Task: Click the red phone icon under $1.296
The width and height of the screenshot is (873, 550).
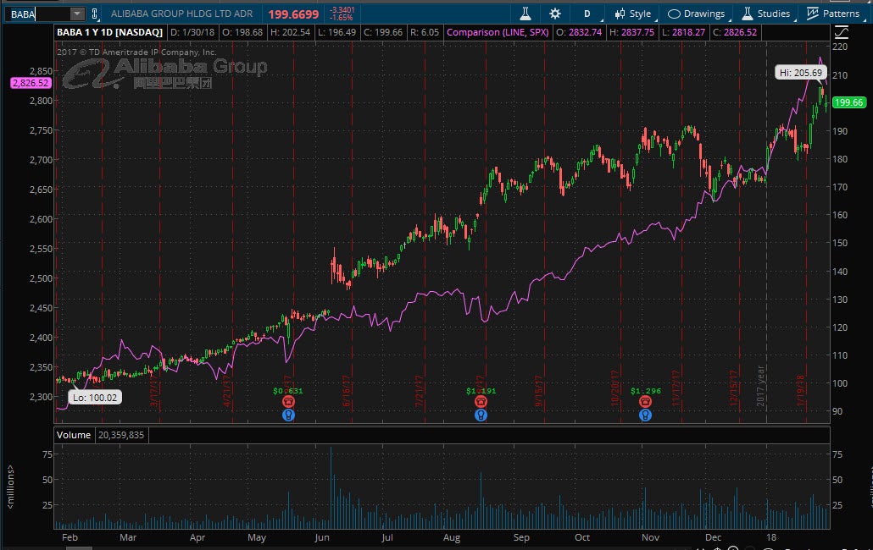Action: 645,402
